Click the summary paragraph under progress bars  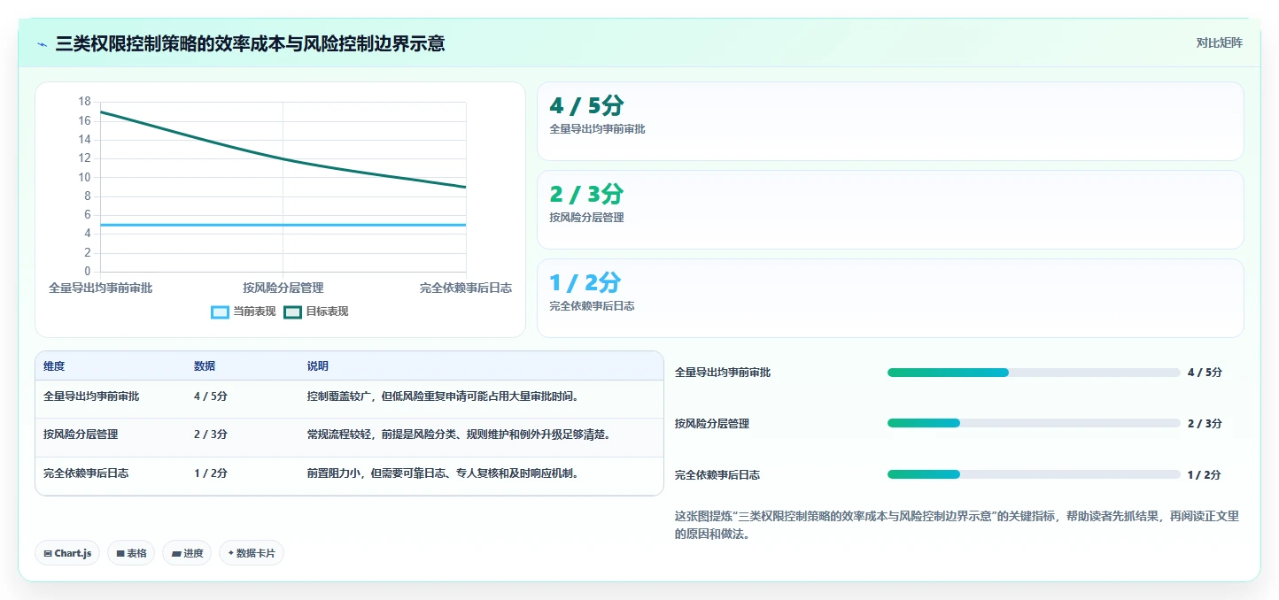[957, 525]
